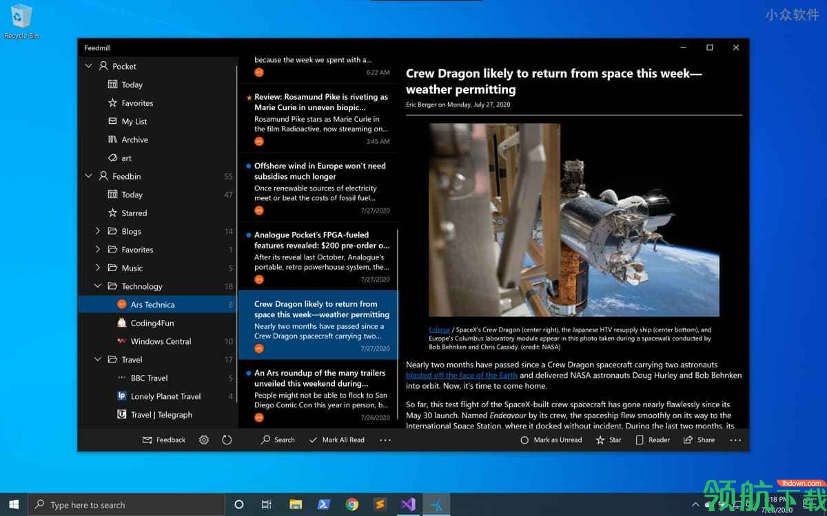The width and height of the screenshot is (827, 516).
Task: Click the article title heading
Action: pos(554,81)
